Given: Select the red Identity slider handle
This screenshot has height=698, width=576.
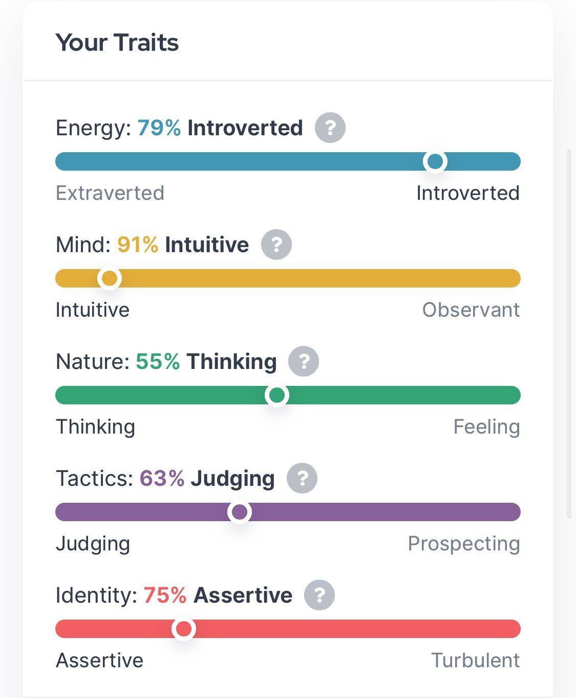Looking at the screenshot, I should [184, 629].
